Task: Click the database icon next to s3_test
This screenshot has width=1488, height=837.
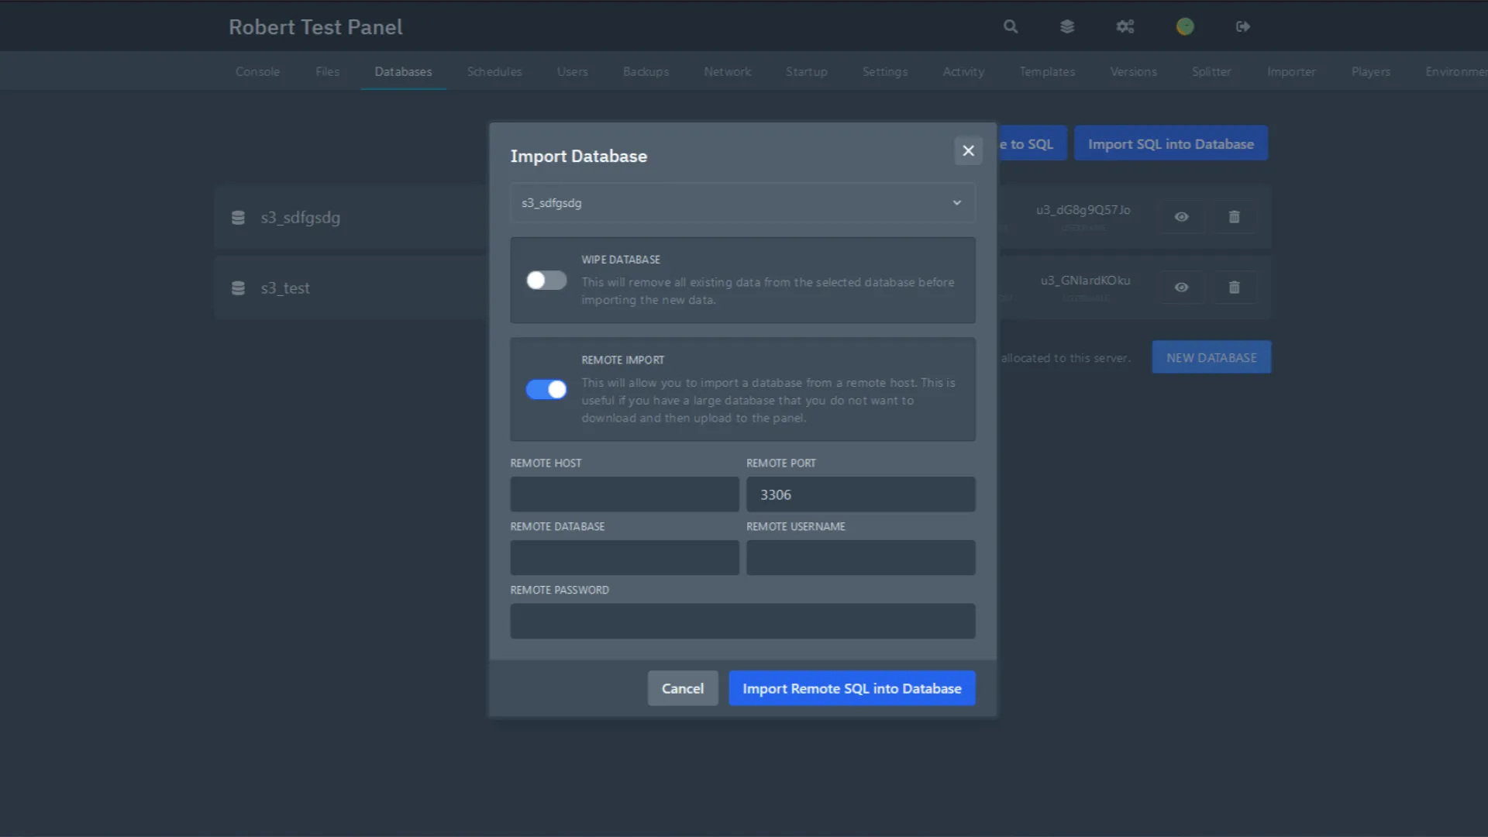Action: (238, 288)
